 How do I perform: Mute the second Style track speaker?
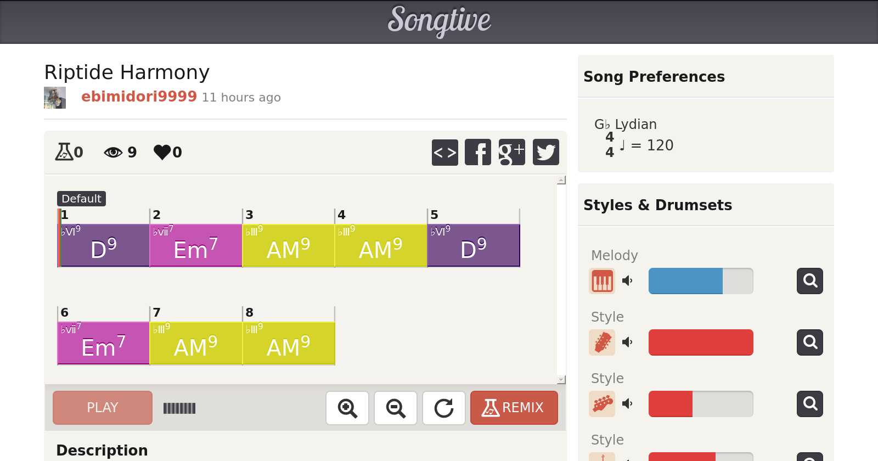pos(627,404)
